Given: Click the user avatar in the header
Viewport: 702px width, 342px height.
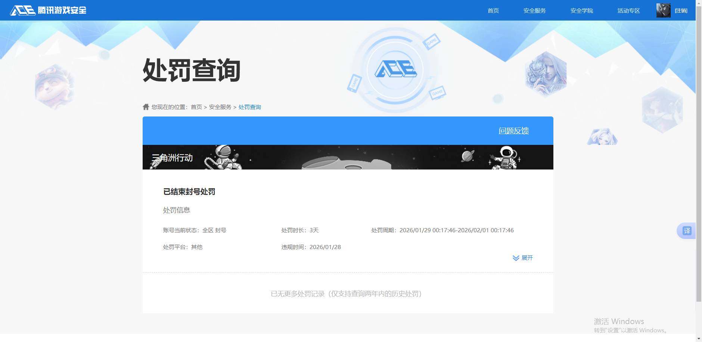Looking at the screenshot, I should (x=664, y=10).
